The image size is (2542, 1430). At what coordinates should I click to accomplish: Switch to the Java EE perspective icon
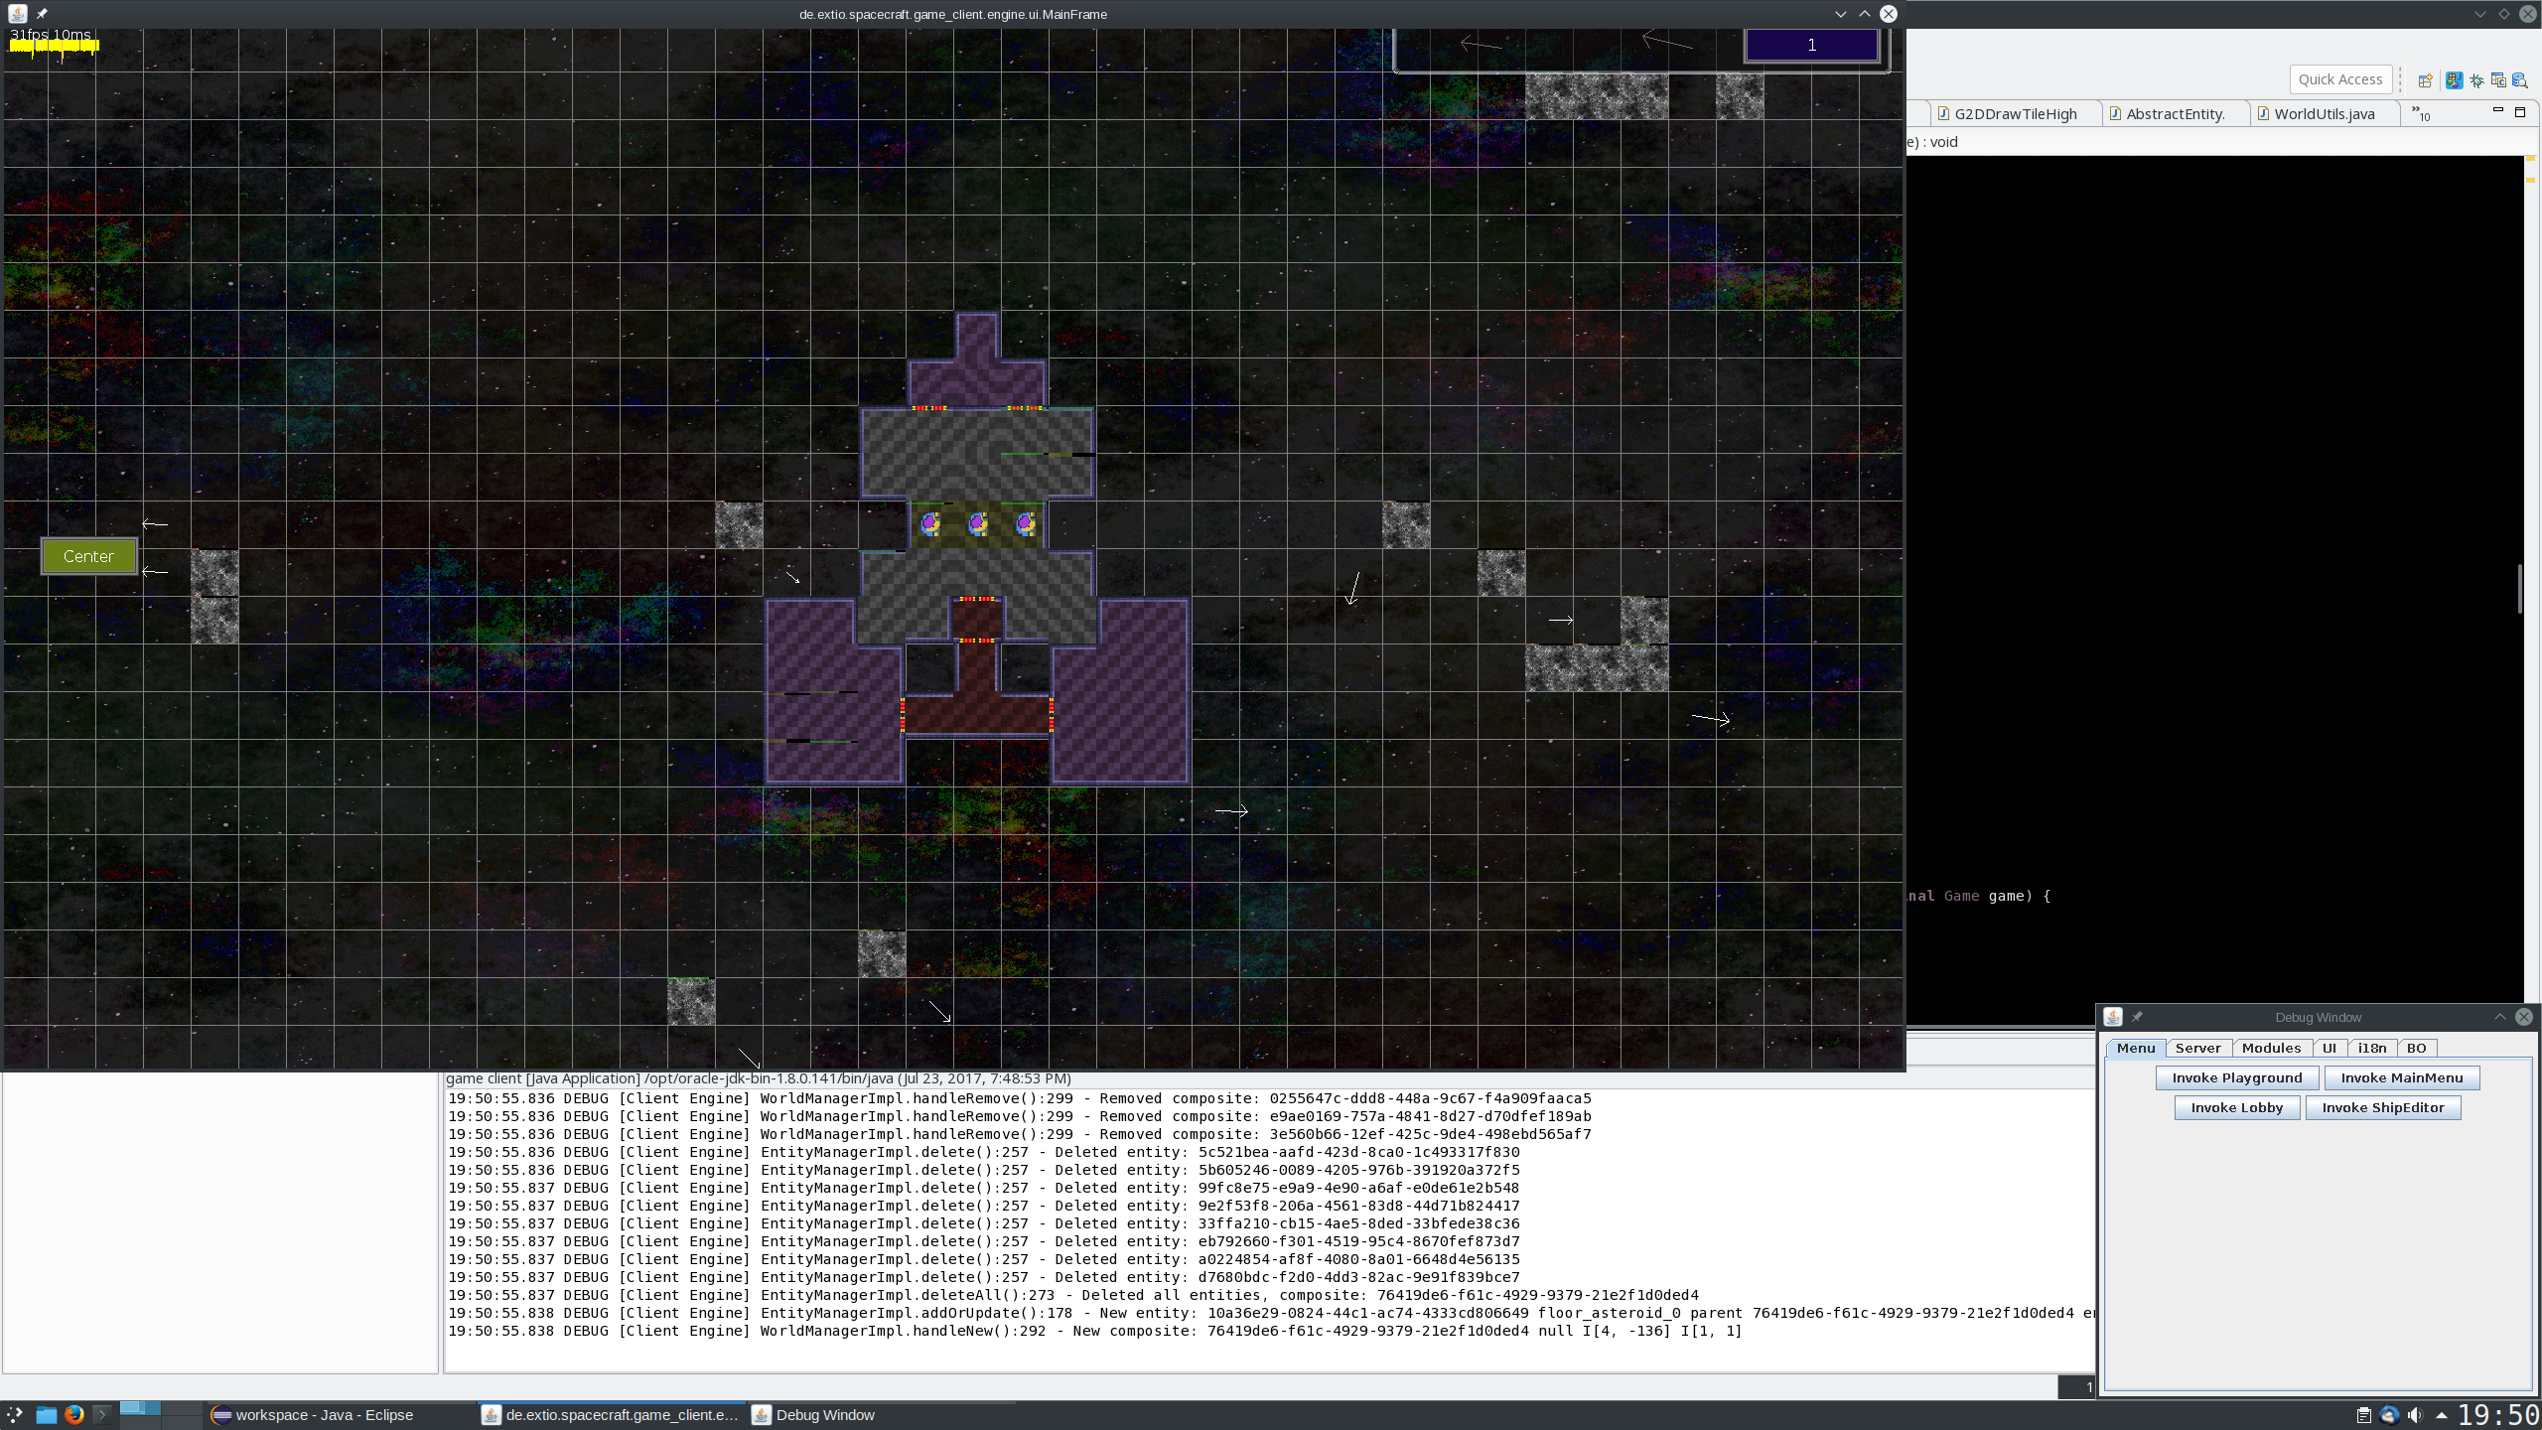pyautogui.click(x=2454, y=80)
